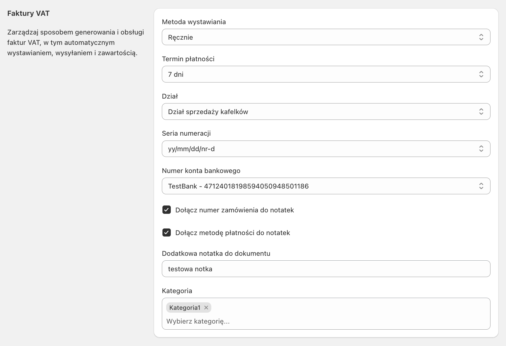Open the yy/mm/dd/nr-d numbering series dropdown

[x=316, y=149]
